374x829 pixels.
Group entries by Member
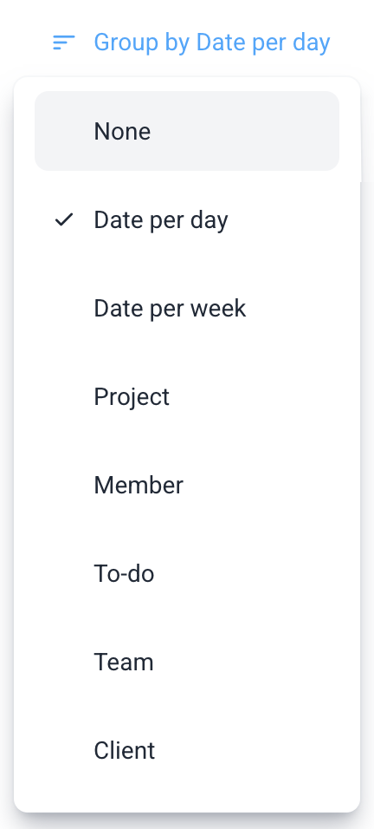coord(187,485)
